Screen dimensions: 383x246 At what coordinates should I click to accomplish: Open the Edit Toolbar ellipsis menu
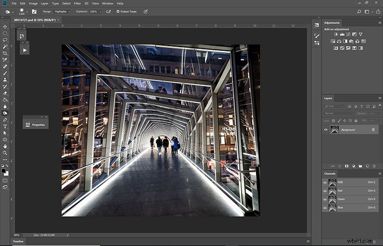5,160
